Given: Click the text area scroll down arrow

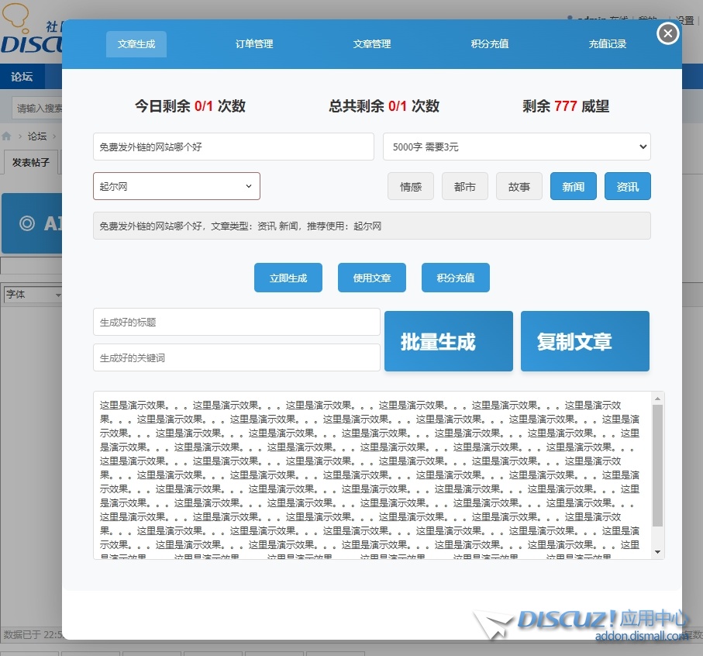Looking at the screenshot, I should (658, 552).
